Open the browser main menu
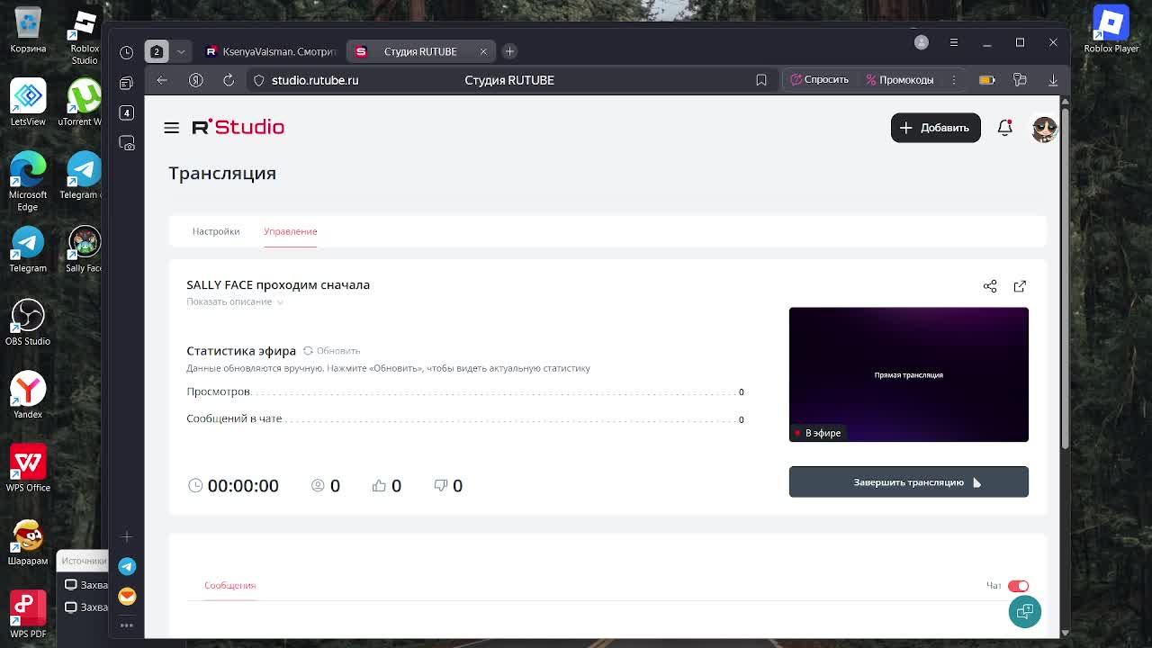The image size is (1152, 648). coord(954,42)
